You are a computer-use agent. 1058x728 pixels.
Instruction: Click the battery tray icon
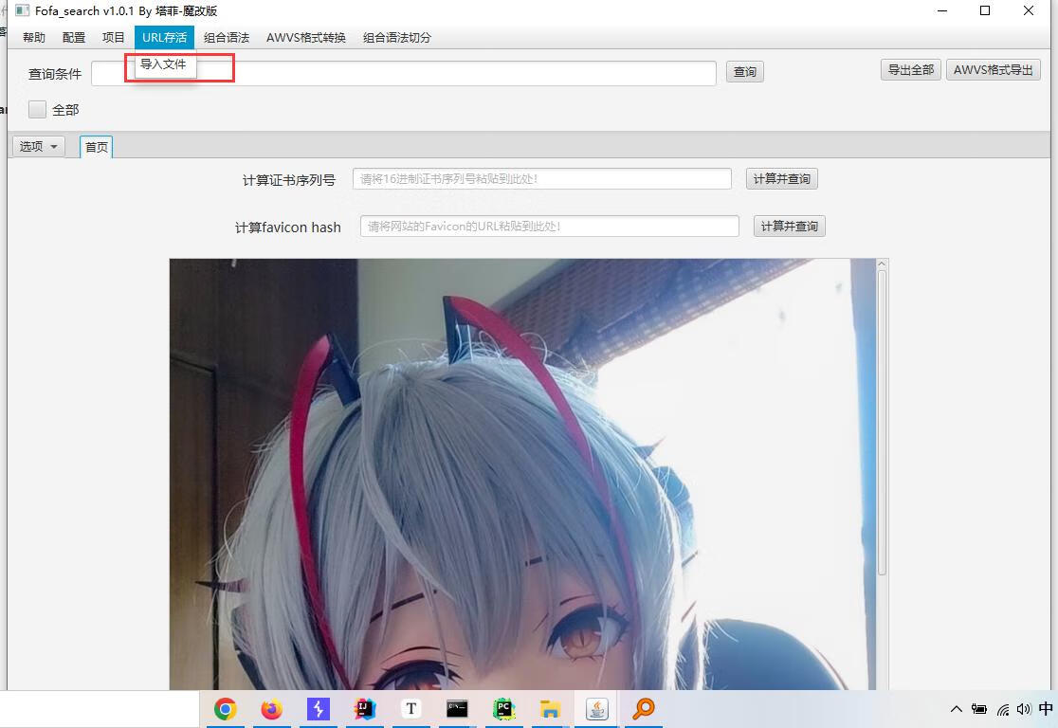pos(978,709)
